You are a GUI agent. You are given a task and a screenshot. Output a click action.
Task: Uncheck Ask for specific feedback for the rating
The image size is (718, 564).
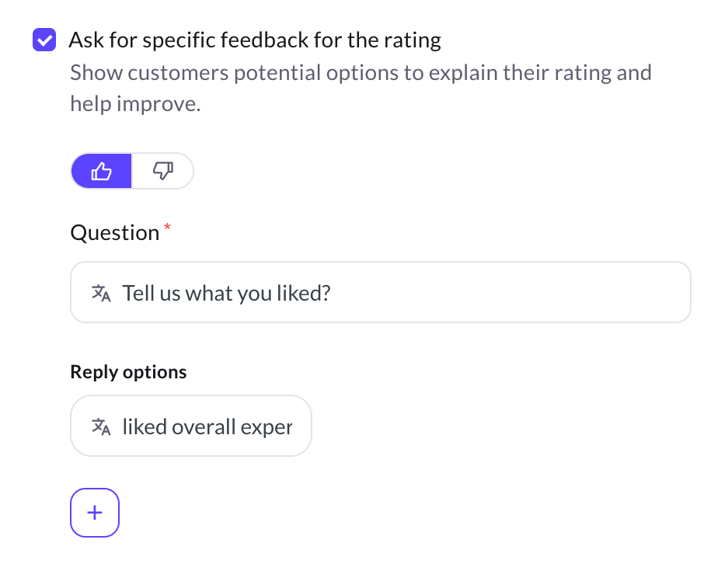click(x=44, y=40)
